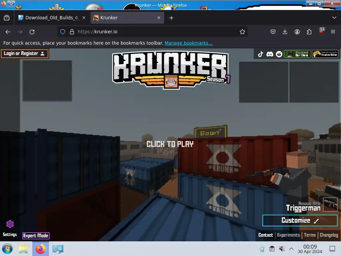
Task: Open the Firefox downloads panel
Action: click(285, 32)
